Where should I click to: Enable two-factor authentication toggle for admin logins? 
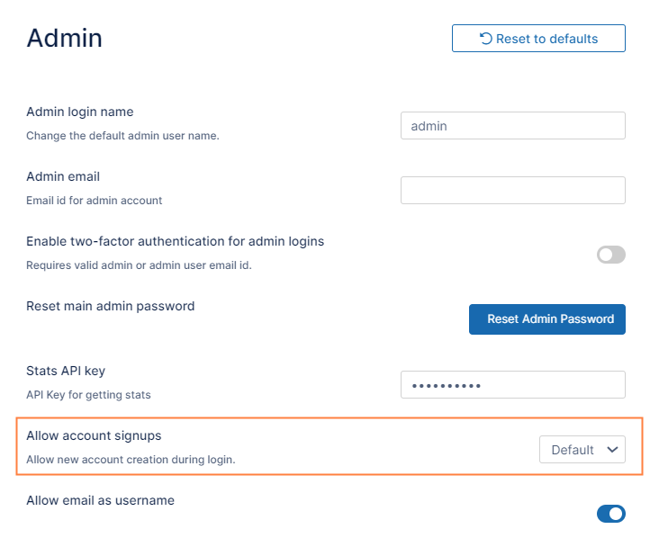coord(610,256)
